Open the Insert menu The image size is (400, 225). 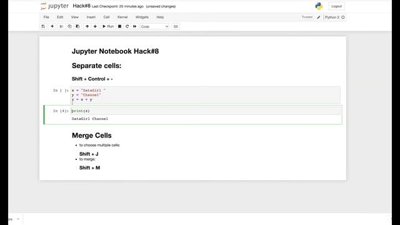pyautogui.click(x=91, y=17)
